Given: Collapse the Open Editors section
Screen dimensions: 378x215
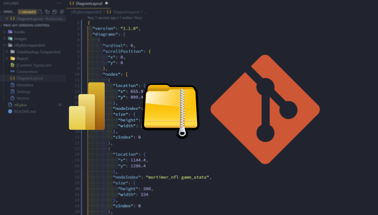Looking at the screenshot, I should tap(1, 12).
